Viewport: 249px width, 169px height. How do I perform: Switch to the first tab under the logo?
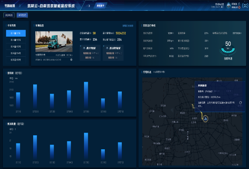click(9, 15)
